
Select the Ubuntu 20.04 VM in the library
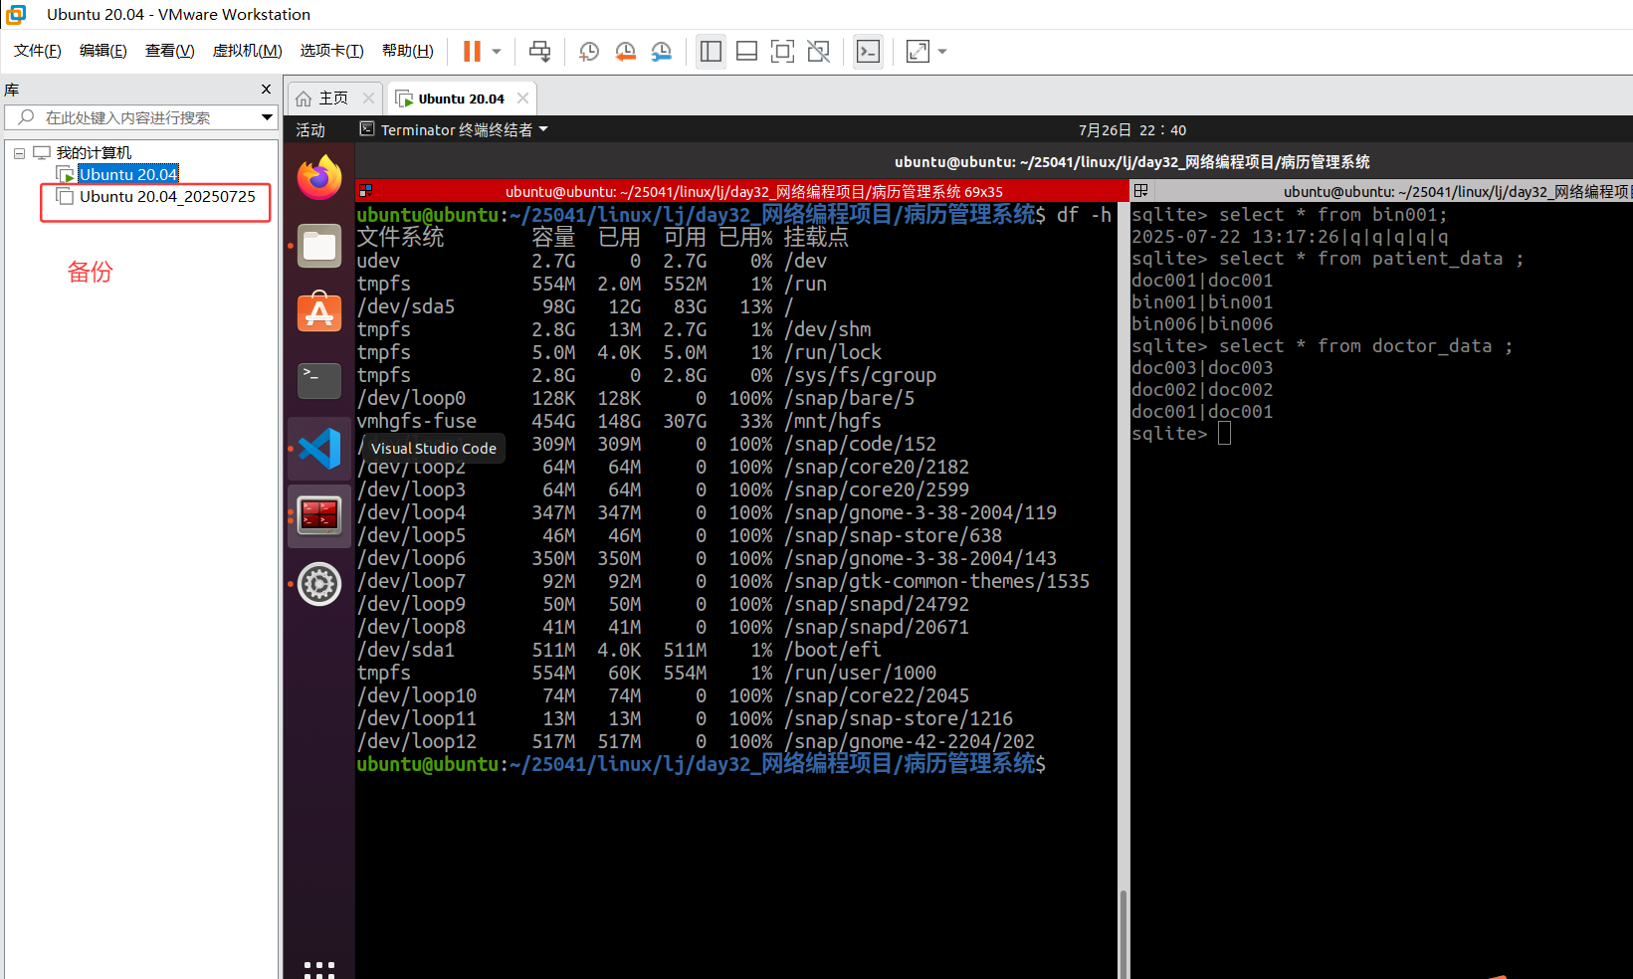[x=128, y=174]
